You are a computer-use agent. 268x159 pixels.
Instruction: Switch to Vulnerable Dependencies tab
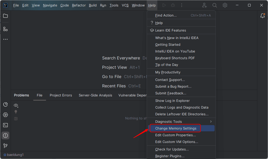(x=132, y=95)
